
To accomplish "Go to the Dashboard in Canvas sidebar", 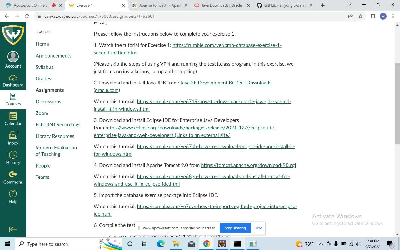I will click(13, 81).
